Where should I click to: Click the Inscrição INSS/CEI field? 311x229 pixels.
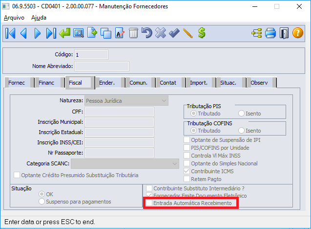tap(120, 143)
